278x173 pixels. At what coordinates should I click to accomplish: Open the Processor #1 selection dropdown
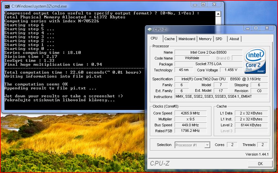point(207,145)
